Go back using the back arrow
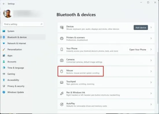The width and height of the screenshot is (159, 114). pos(4,4)
